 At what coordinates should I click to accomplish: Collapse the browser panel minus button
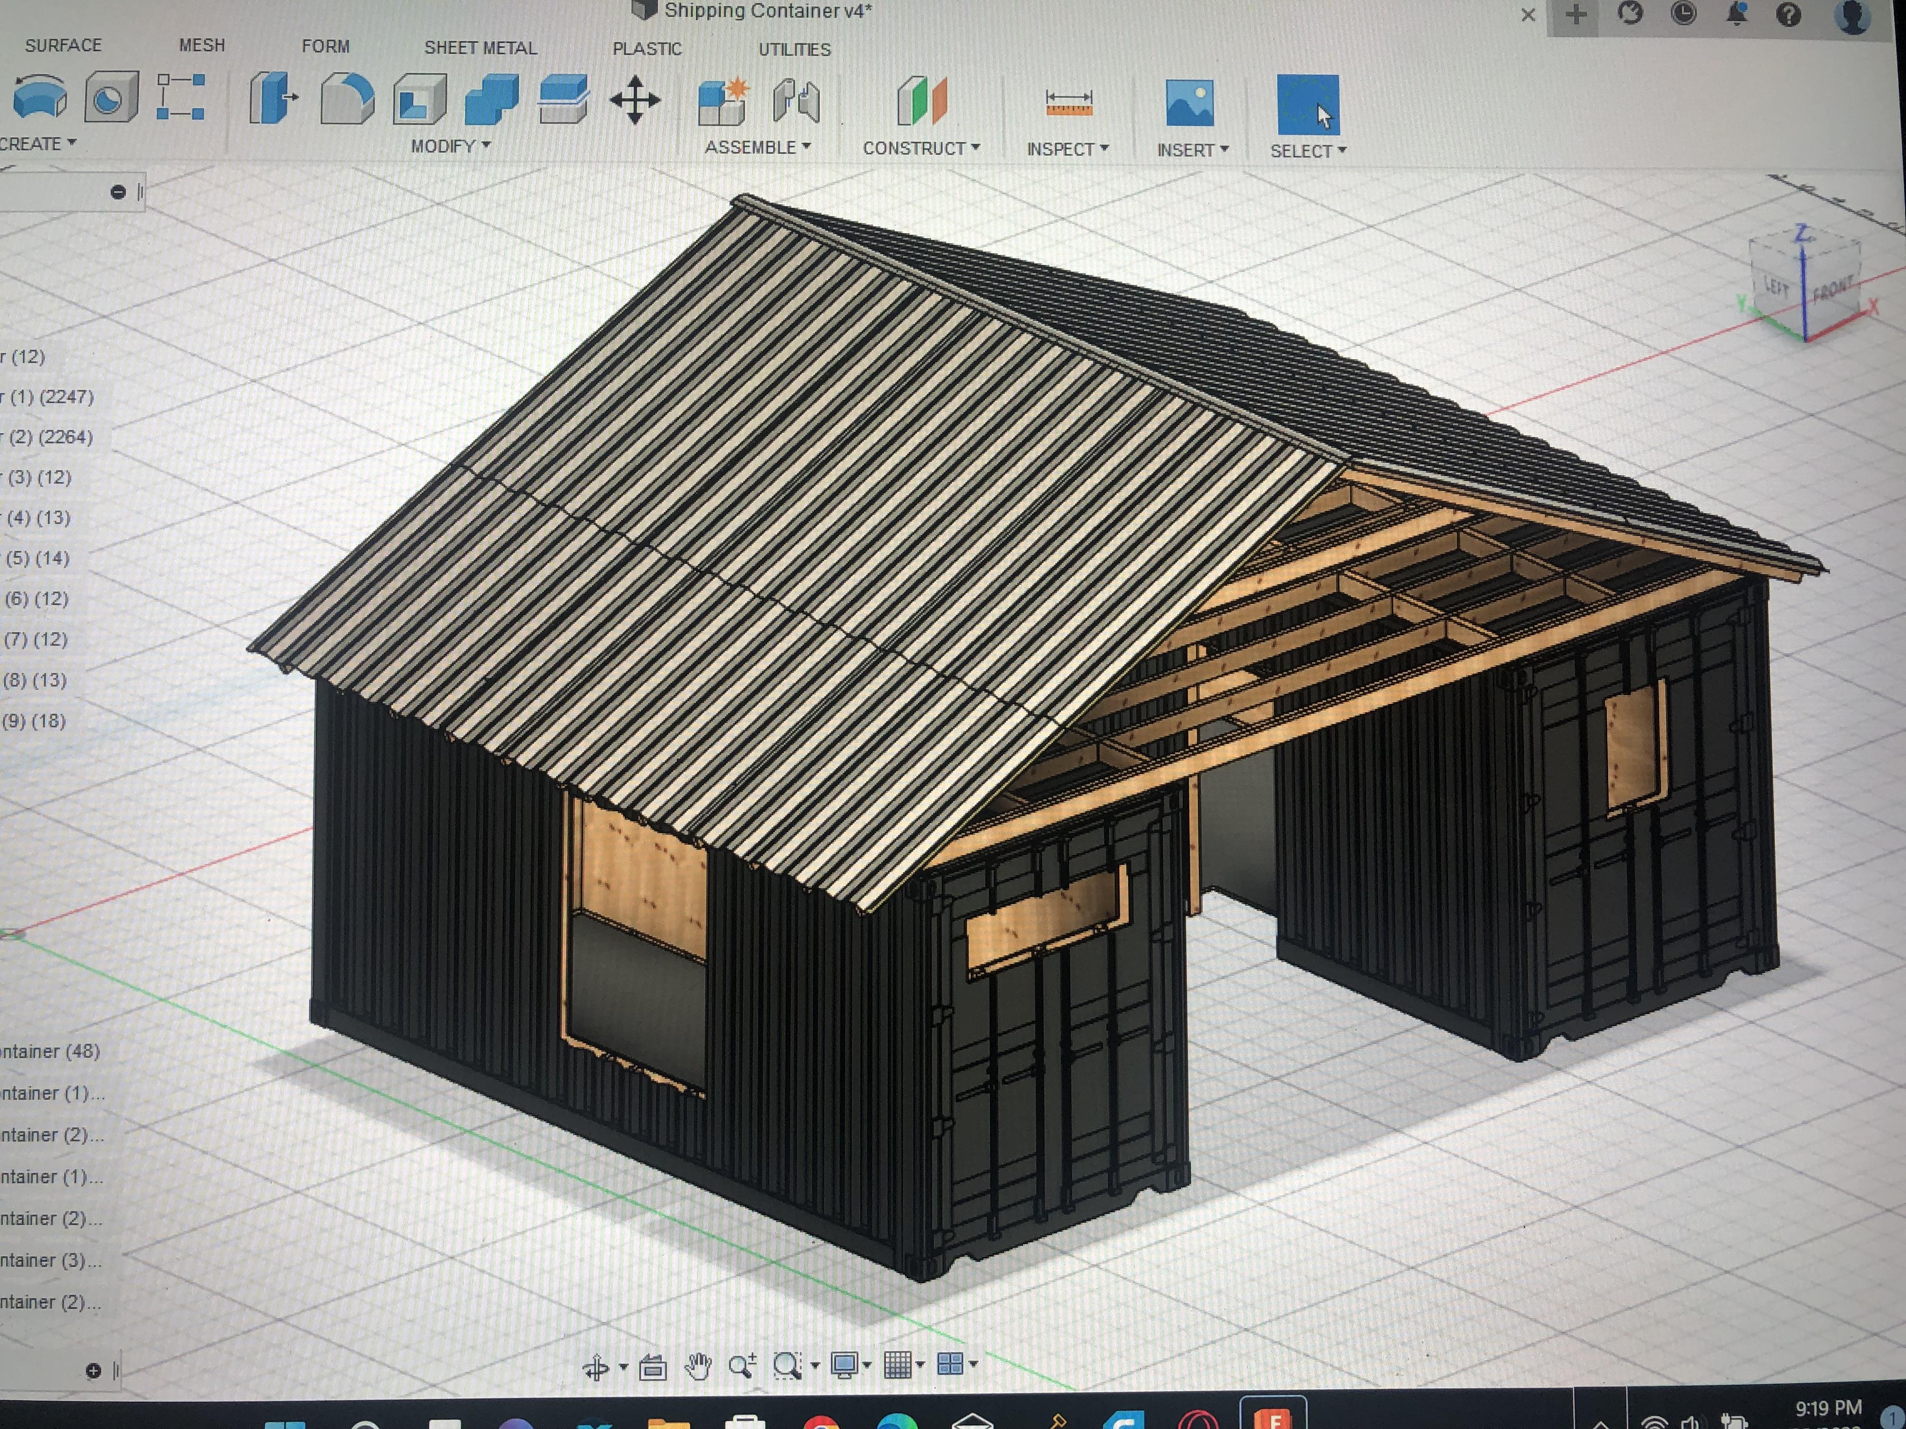click(x=118, y=192)
